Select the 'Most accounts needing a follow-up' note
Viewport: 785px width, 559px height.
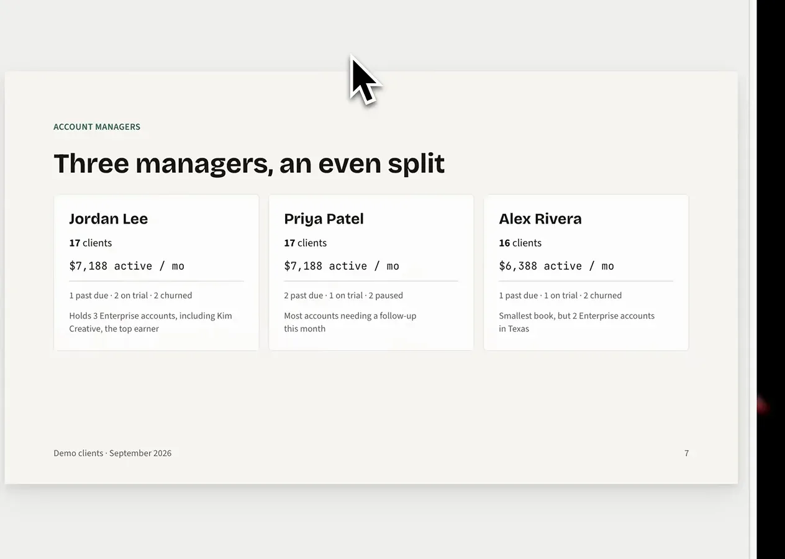point(350,322)
